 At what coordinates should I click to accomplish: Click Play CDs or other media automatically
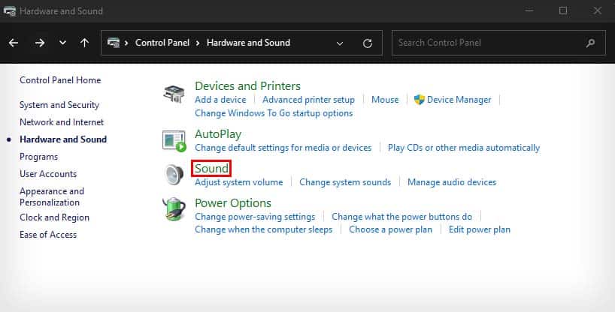coord(464,148)
